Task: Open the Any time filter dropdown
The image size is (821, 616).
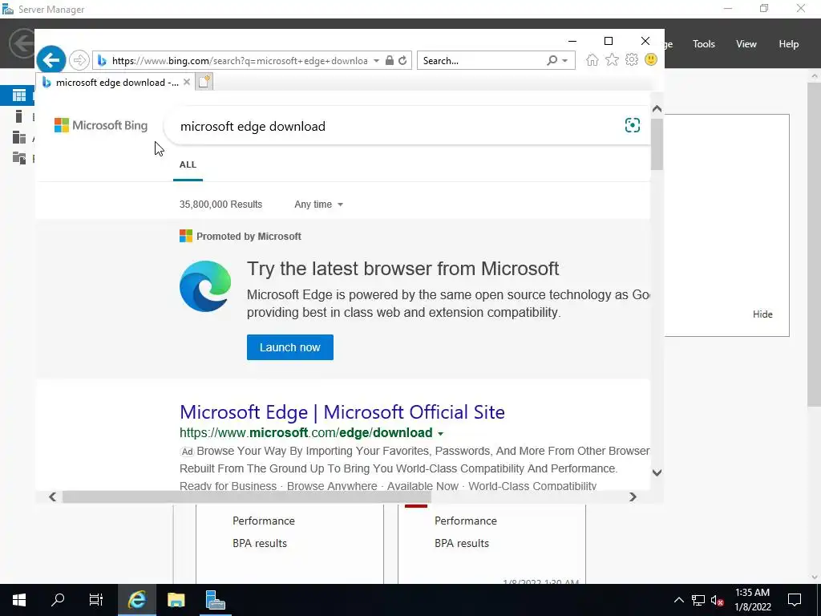Action: (318, 205)
